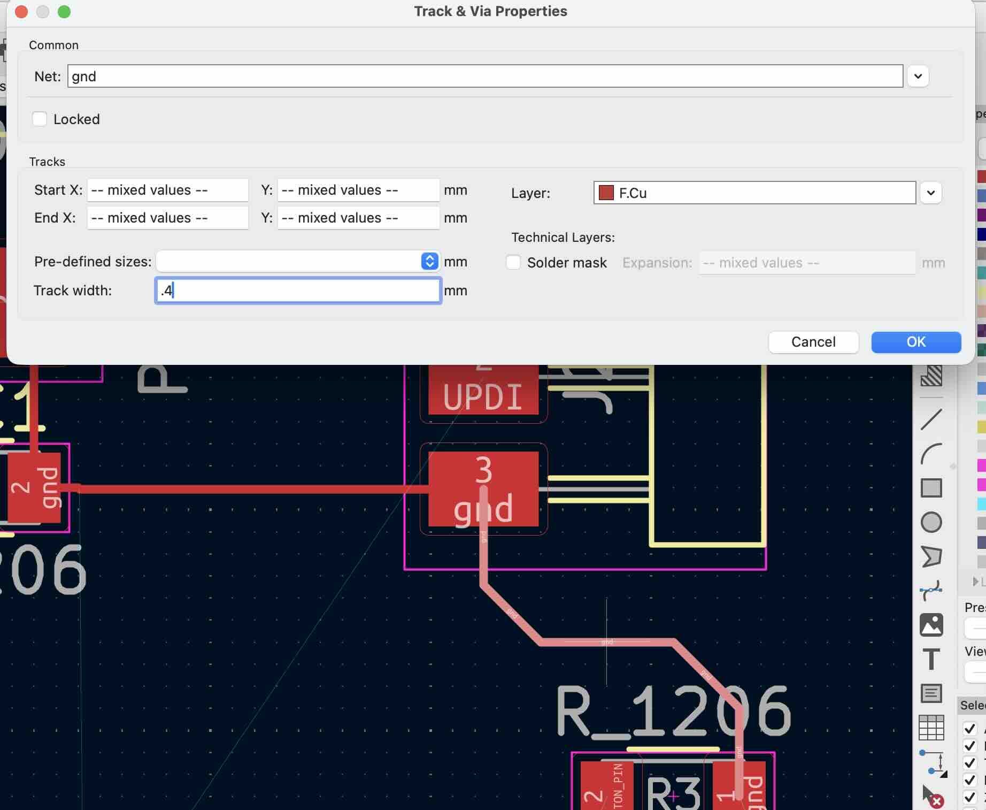Click the Start Y field

[x=358, y=190]
